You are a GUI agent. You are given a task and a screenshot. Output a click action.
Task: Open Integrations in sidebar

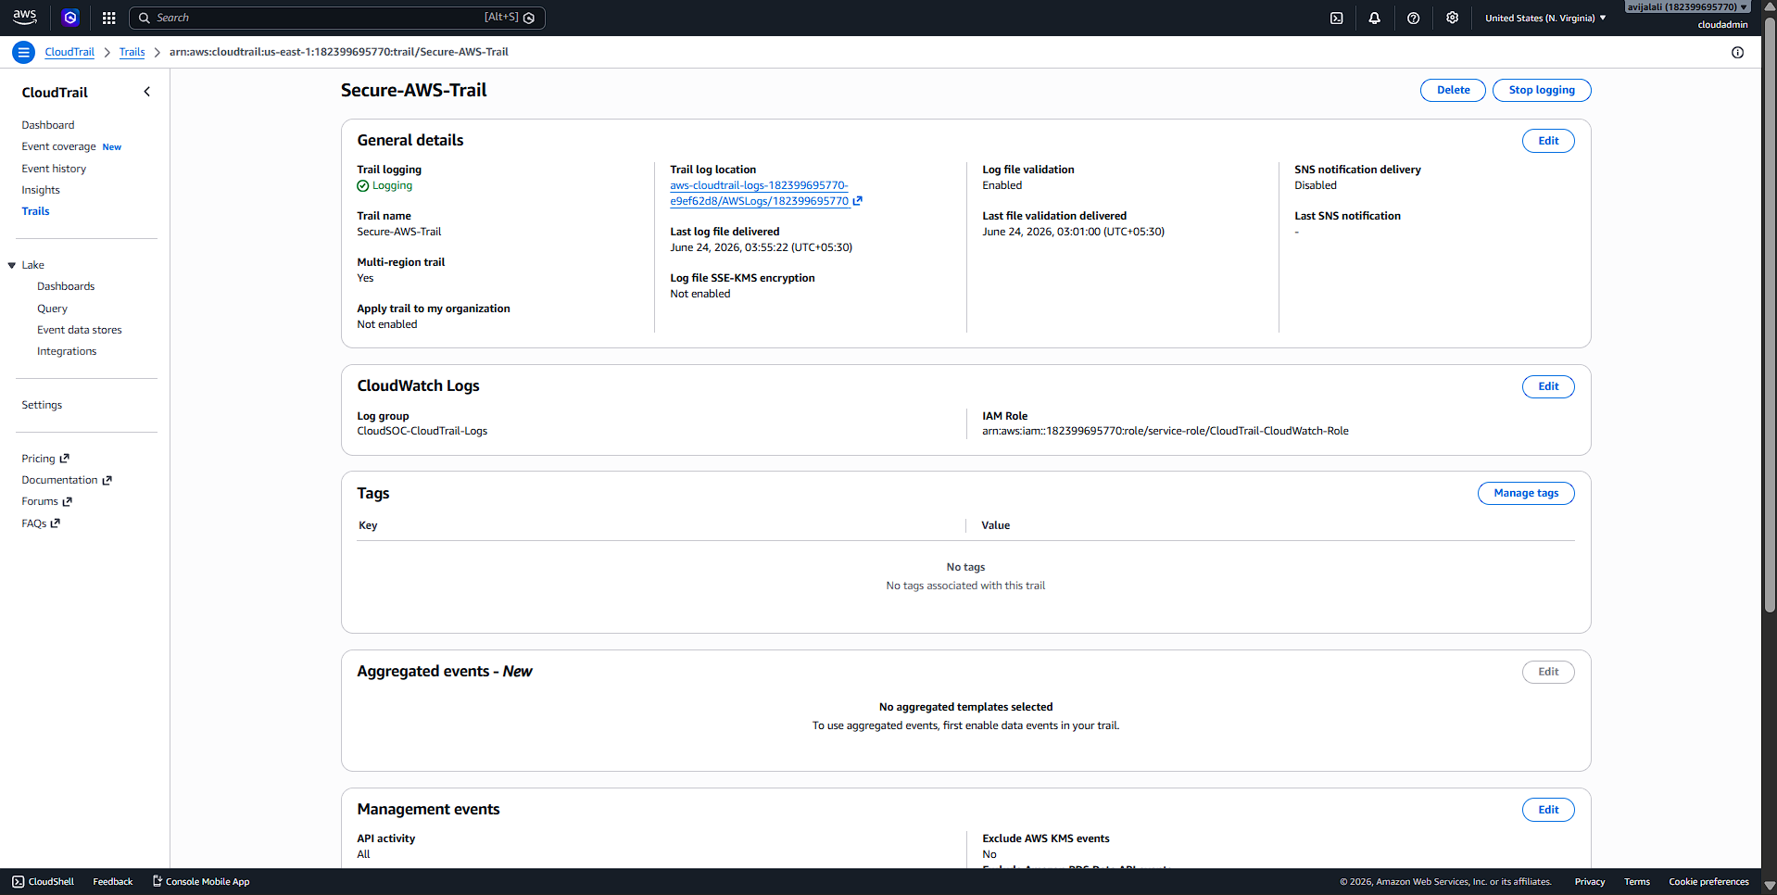point(67,351)
